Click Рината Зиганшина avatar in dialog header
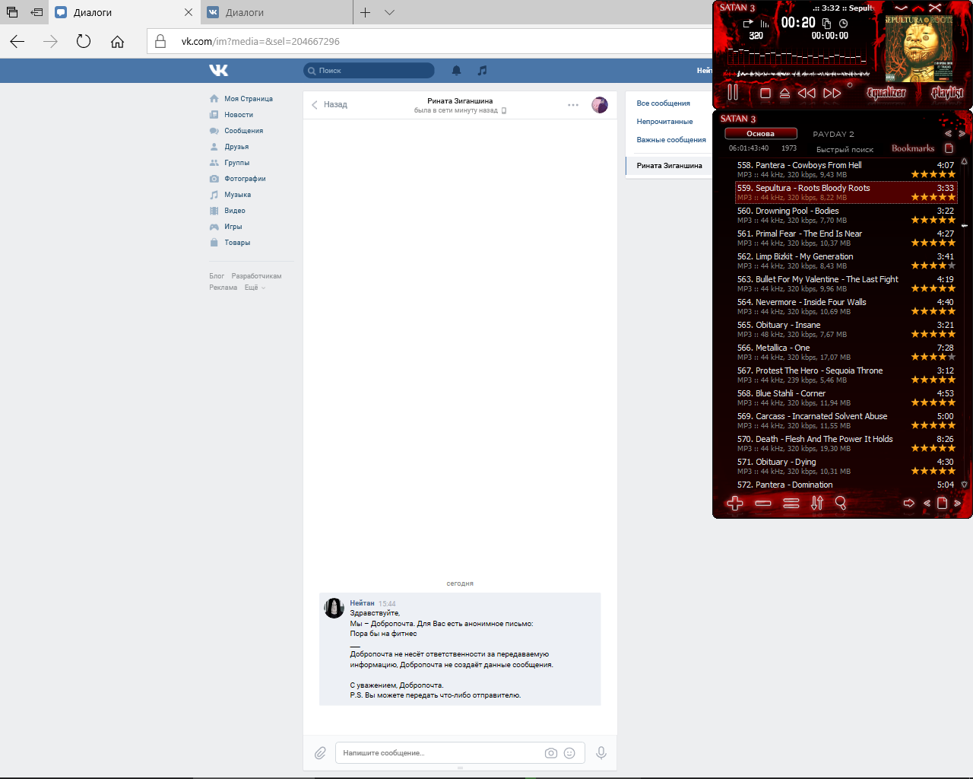 pyautogui.click(x=600, y=105)
